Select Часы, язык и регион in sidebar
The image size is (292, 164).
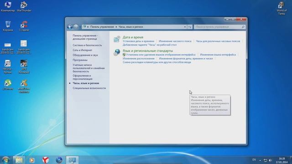(x=86, y=83)
